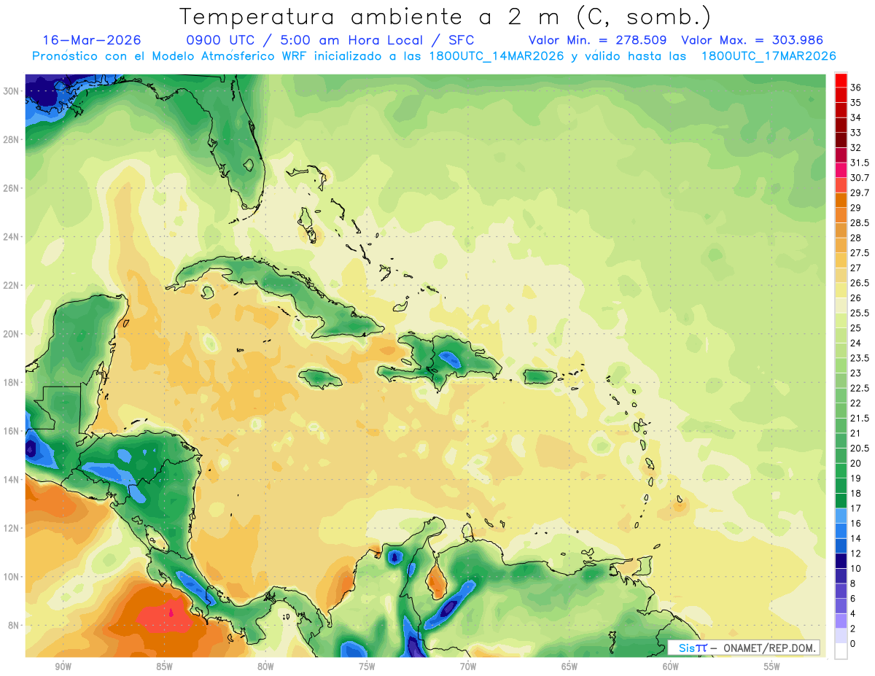Click the "14N" latitude label
This screenshot has height=676, width=875.
coord(11,480)
